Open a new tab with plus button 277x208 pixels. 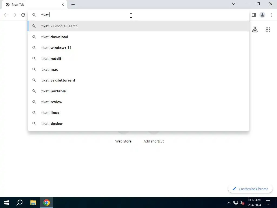coord(73,5)
